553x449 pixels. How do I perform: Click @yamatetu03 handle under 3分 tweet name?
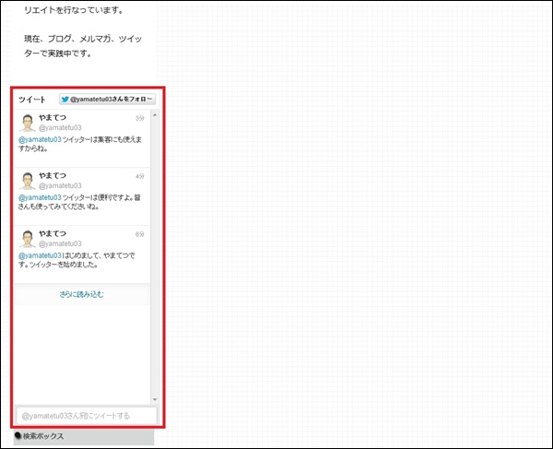pyautogui.click(x=60, y=127)
